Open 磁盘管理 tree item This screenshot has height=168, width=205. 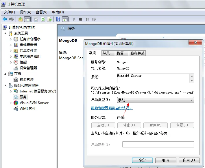pyautogui.click(x=27, y=79)
